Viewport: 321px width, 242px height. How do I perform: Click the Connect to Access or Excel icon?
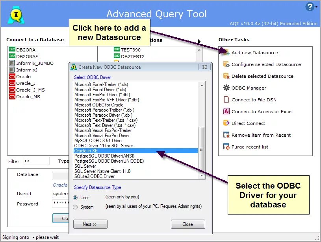coord(226,111)
